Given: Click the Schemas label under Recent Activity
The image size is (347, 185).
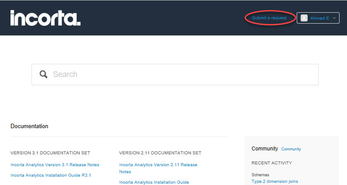Looking at the screenshot, I should click(260, 175).
